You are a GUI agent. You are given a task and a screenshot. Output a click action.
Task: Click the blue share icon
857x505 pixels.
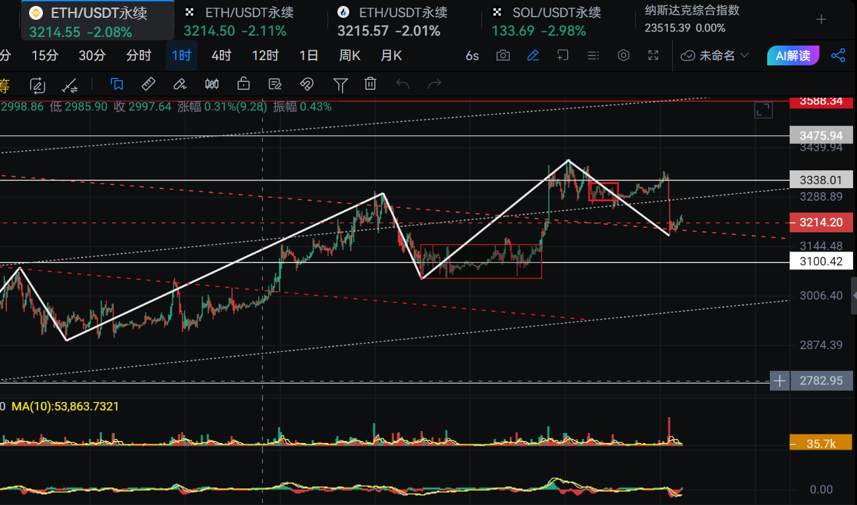[838, 55]
